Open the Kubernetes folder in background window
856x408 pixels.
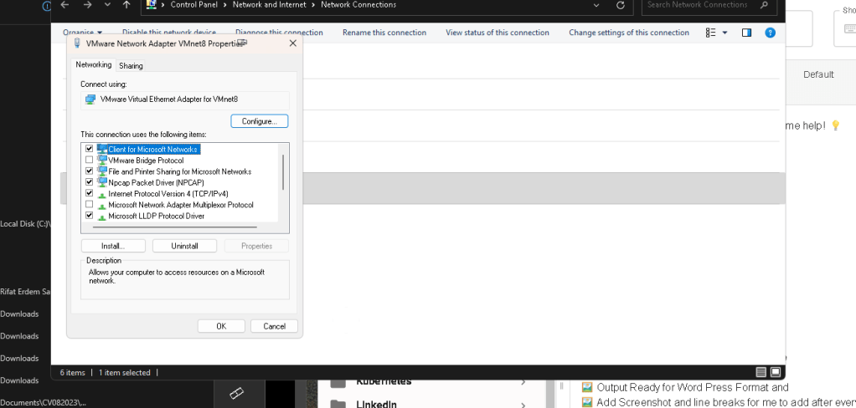[x=384, y=382]
